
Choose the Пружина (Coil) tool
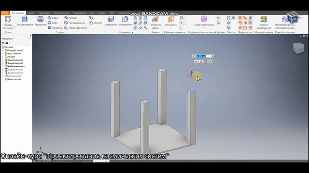pyautogui.click(x=55, y=28)
